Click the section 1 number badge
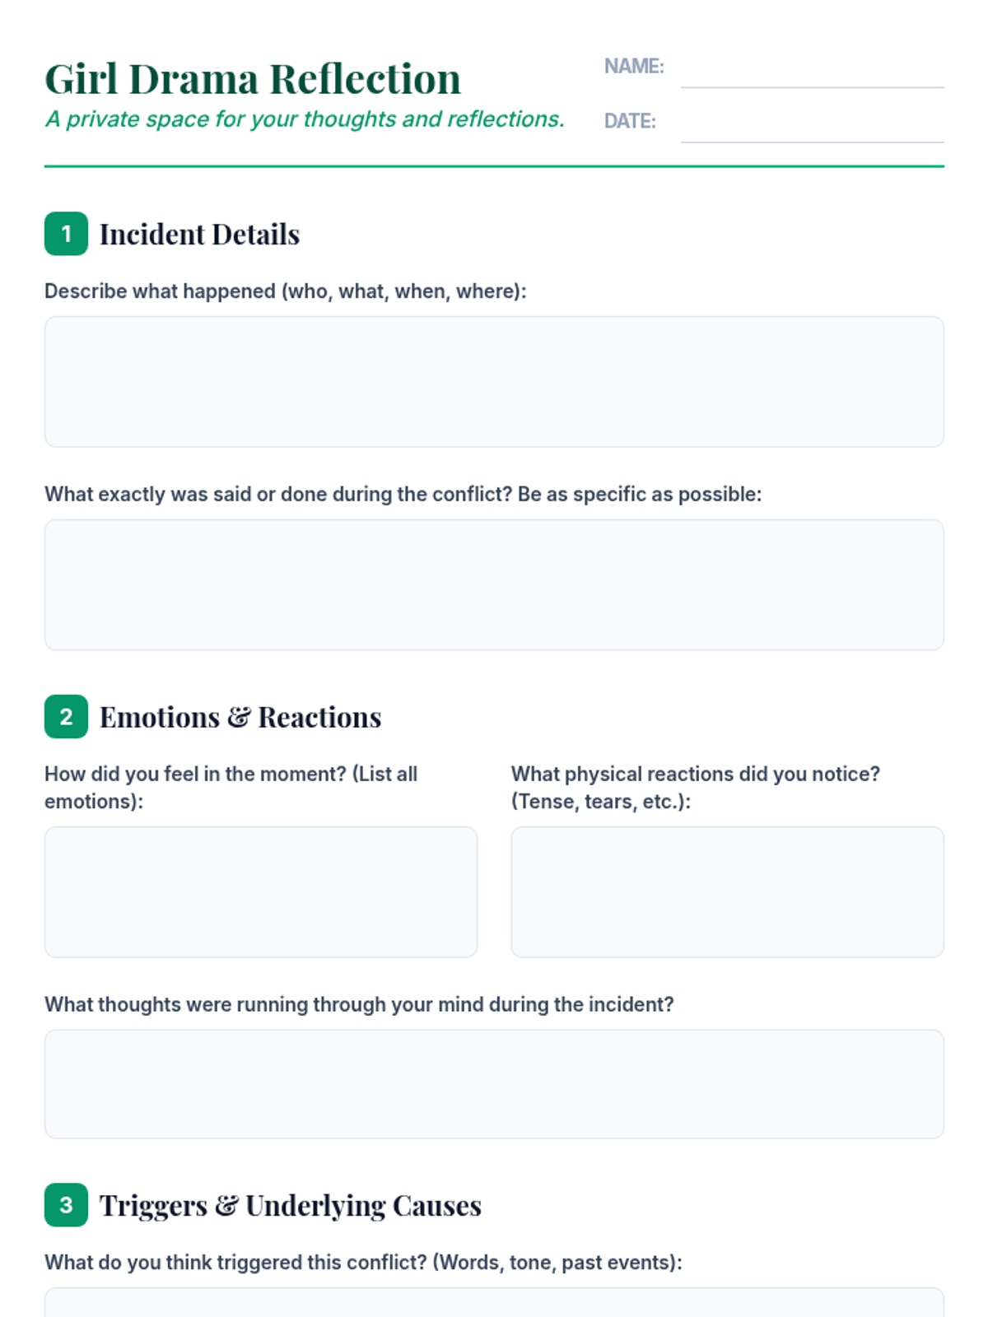The image size is (988, 1317). 66,234
